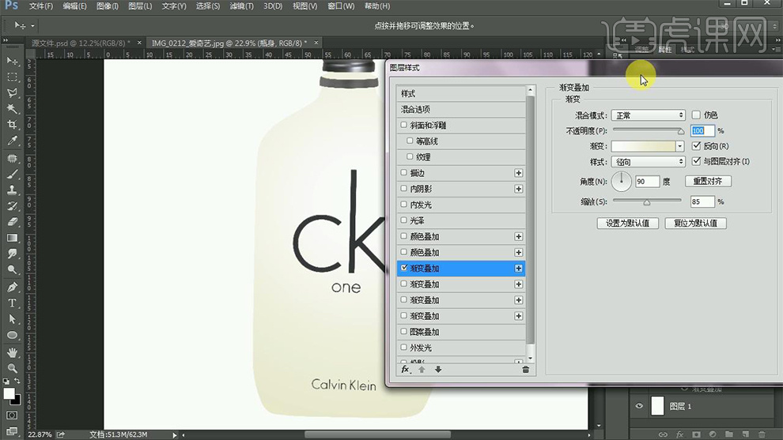Choose the Zoom tool
The height and width of the screenshot is (440, 783).
click(x=13, y=368)
